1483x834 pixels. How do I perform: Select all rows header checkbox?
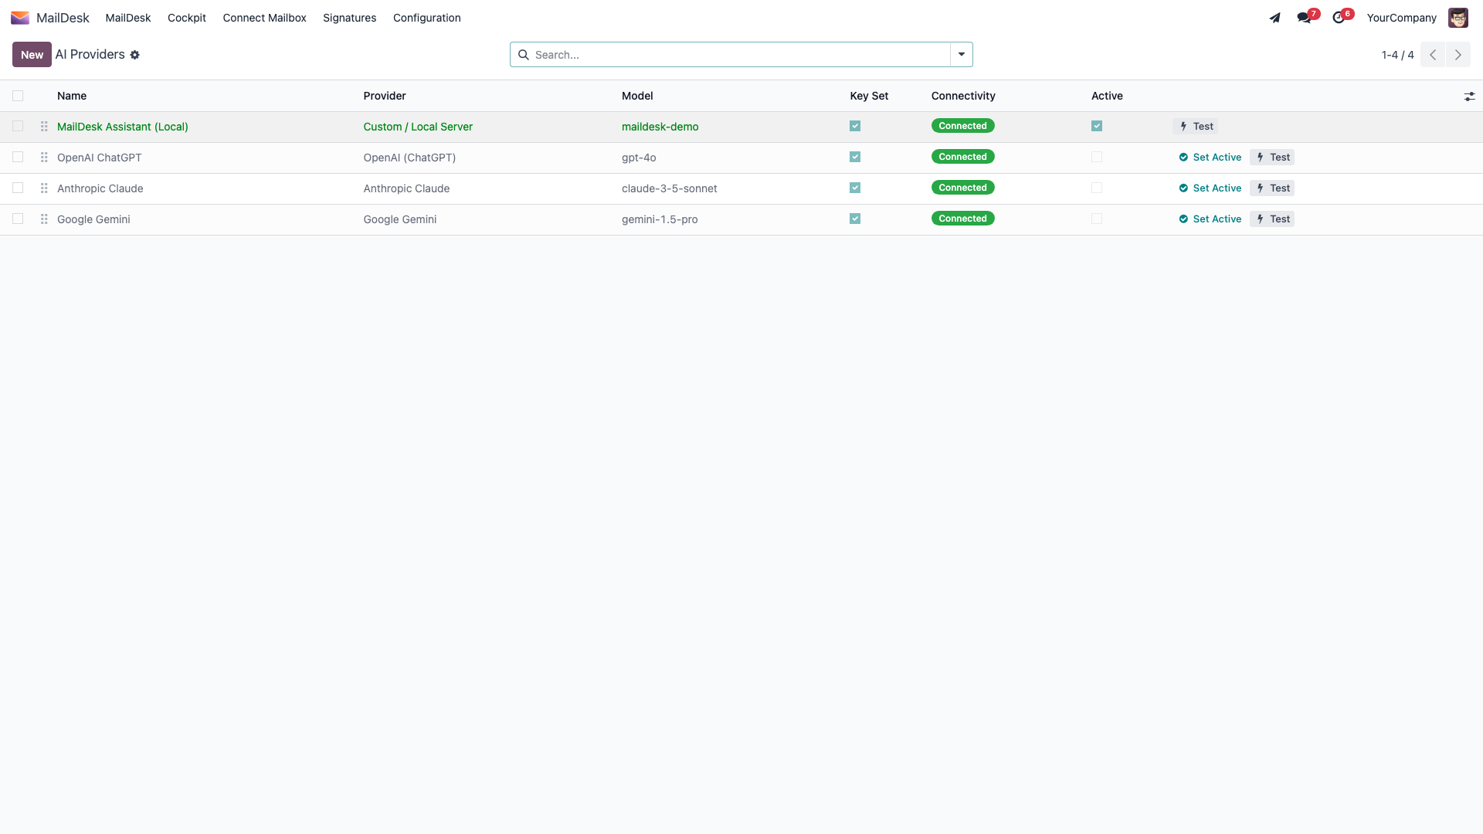click(18, 96)
